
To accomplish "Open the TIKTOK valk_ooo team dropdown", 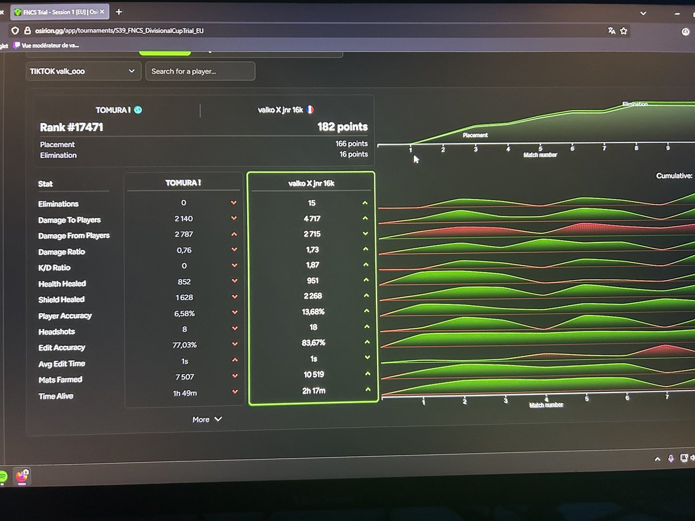I will tap(83, 71).
